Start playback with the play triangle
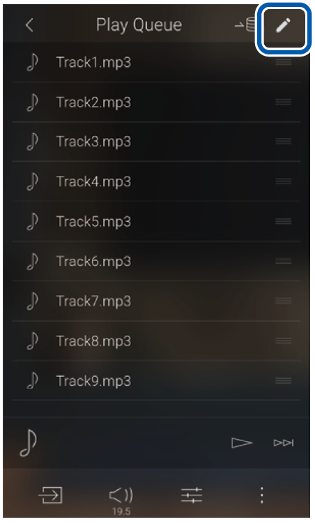315x524 pixels. click(242, 443)
